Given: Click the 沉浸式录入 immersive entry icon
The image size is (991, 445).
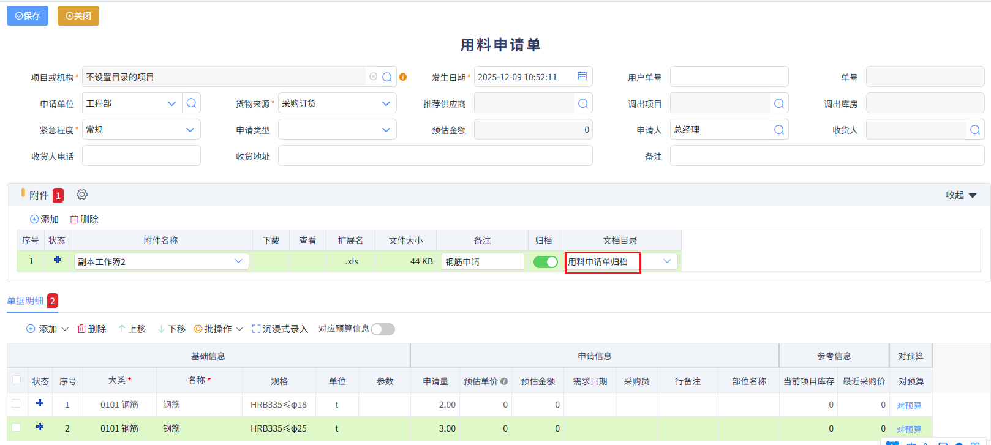Looking at the screenshot, I should pos(257,329).
